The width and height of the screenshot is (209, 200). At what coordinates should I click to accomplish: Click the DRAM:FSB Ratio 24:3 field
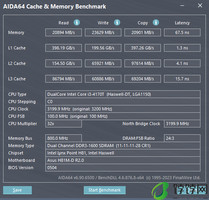pyautogui.click(x=182, y=138)
